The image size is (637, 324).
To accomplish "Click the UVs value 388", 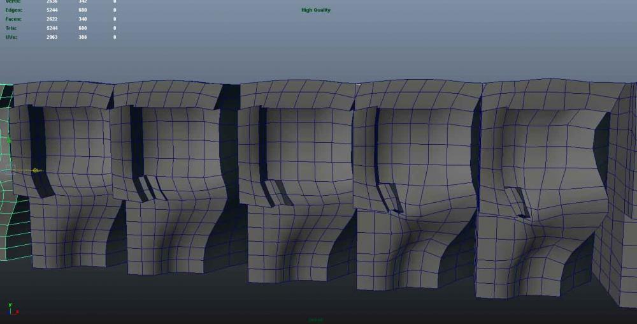I will point(82,37).
